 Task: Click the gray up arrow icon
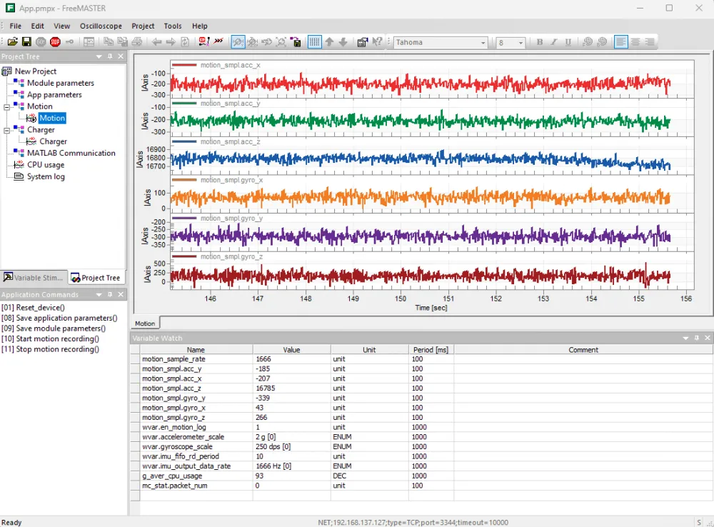pyautogui.click(x=329, y=42)
